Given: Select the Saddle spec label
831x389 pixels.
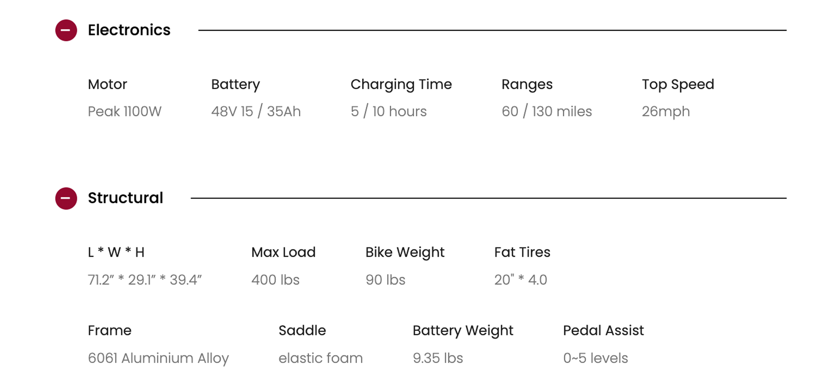Looking at the screenshot, I should (x=302, y=331).
